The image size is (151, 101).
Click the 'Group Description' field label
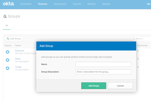50,72
